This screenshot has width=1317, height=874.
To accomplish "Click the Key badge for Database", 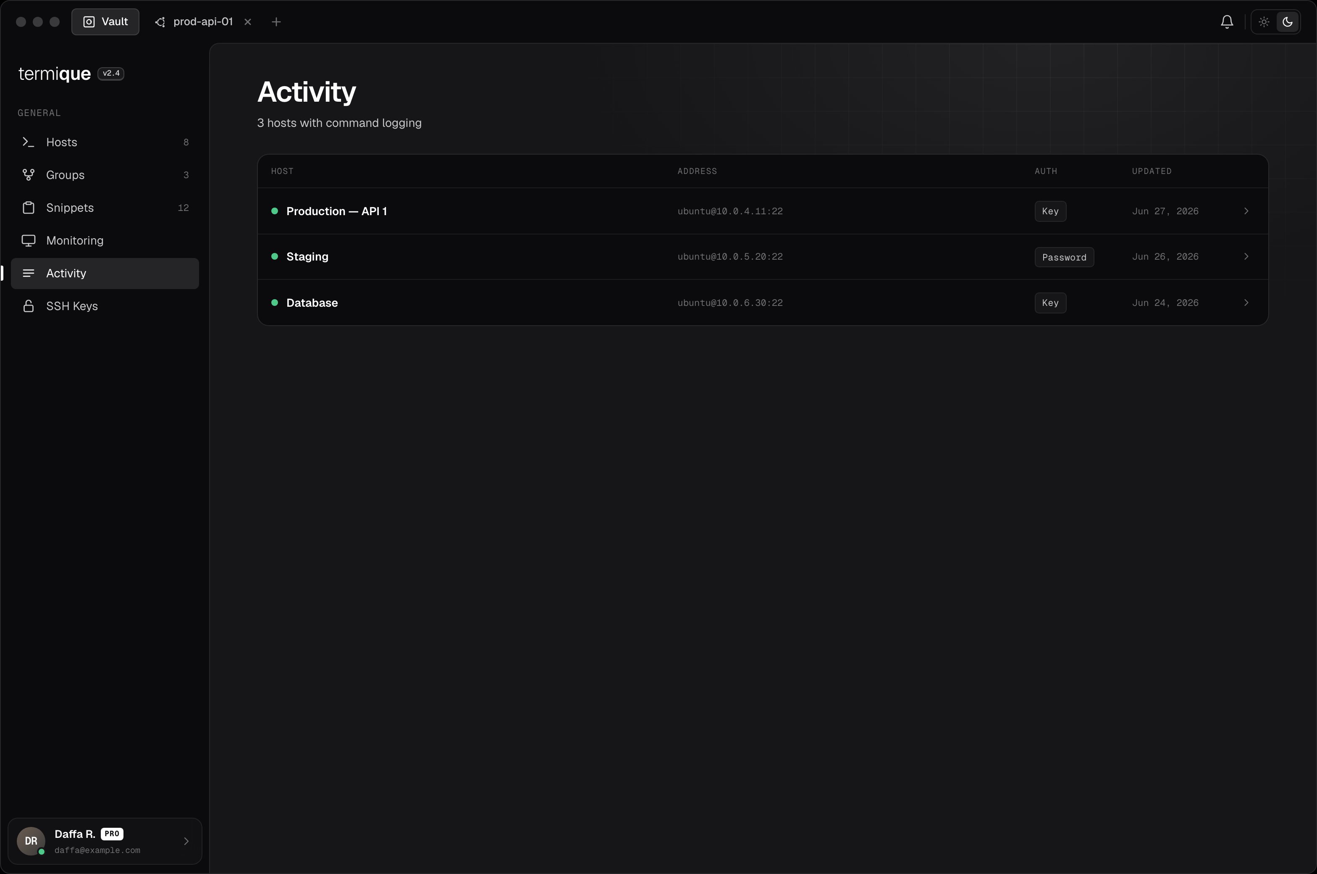I will [x=1050, y=303].
